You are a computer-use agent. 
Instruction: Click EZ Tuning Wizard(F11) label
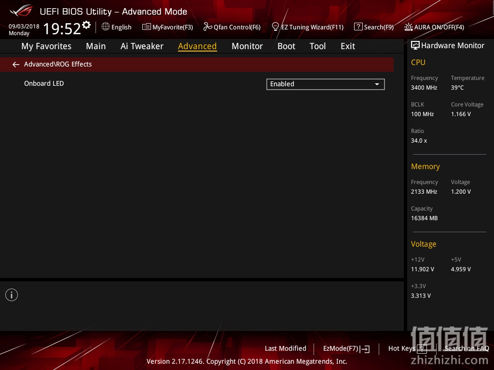coord(312,27)
